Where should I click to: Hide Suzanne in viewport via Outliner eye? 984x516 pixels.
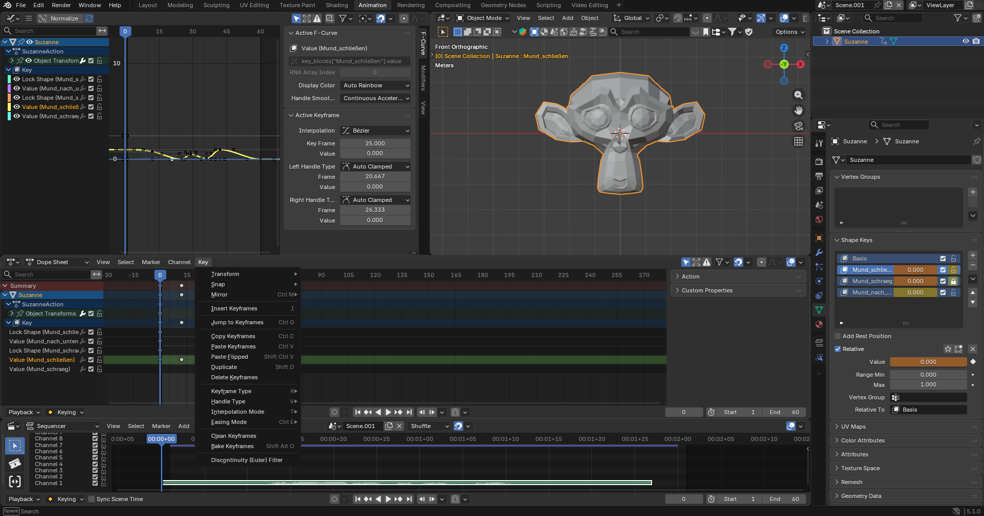966,42
